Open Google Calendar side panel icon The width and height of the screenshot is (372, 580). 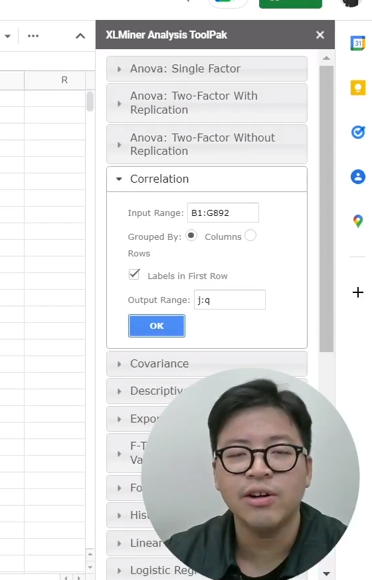tap(357, 43)
